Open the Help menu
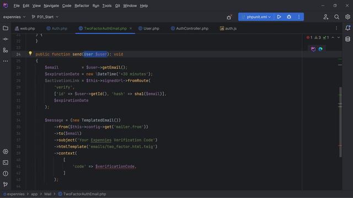The image size is (353, 198). 144,6
